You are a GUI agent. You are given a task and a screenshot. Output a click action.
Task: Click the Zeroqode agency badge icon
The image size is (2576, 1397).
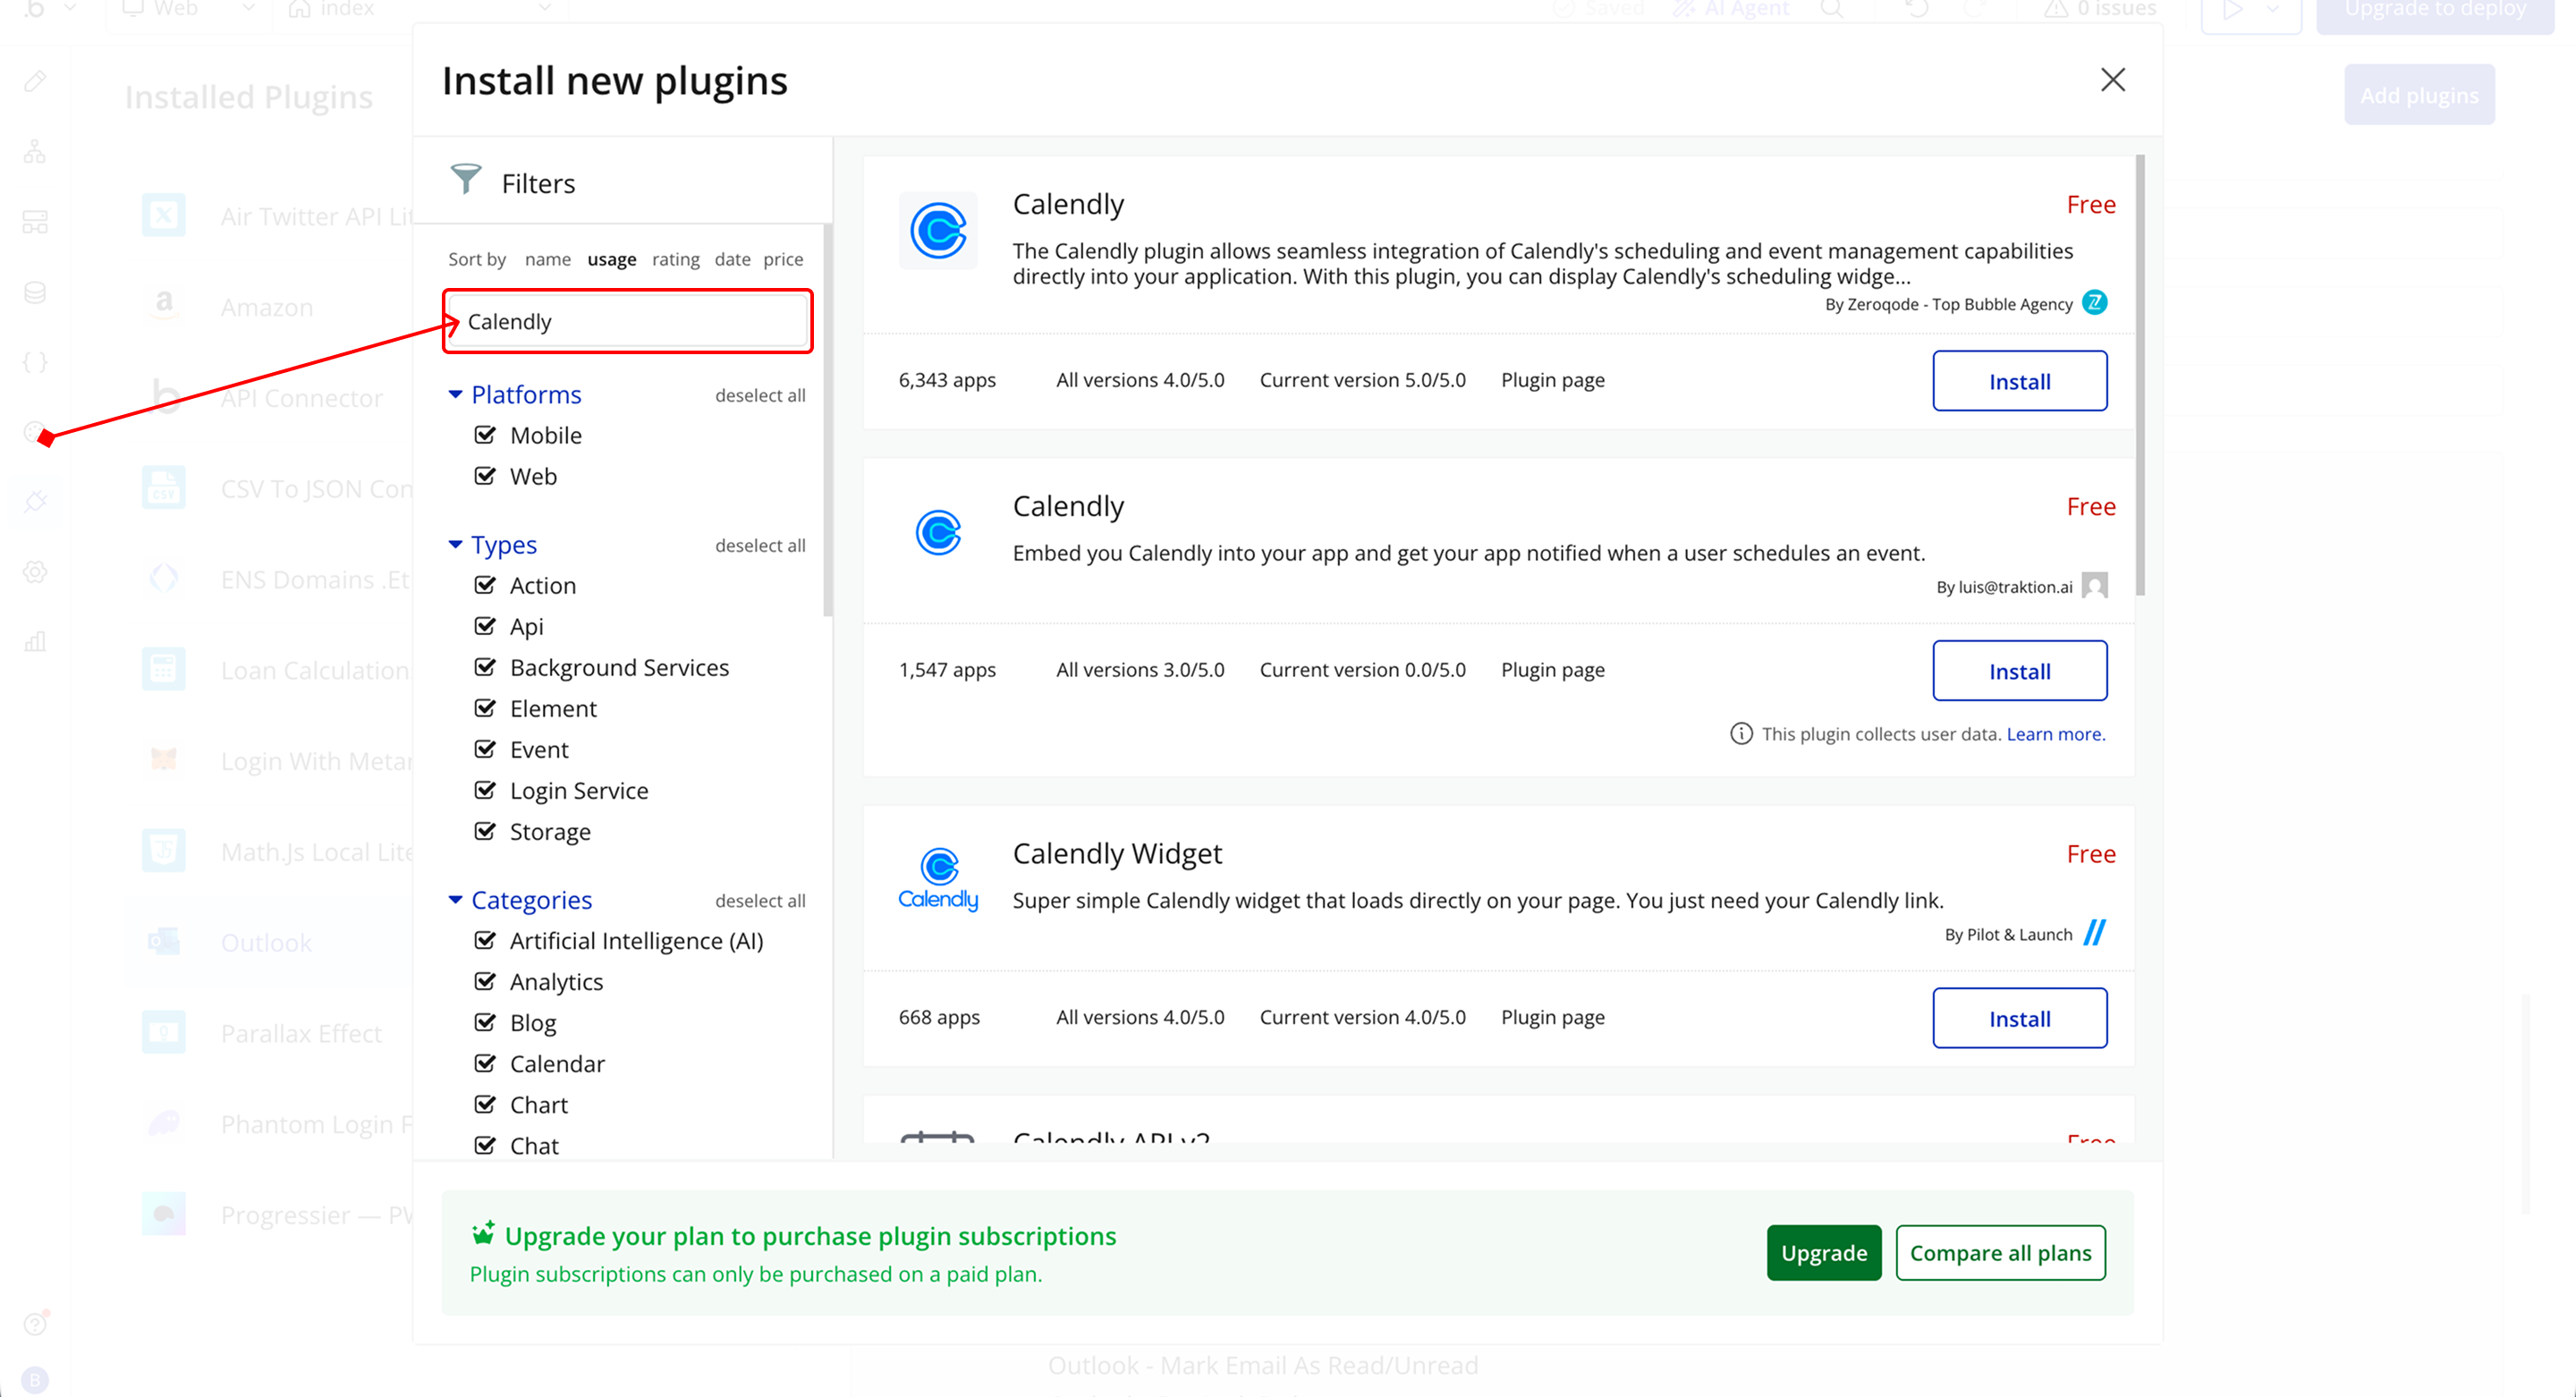[2094, 303]
